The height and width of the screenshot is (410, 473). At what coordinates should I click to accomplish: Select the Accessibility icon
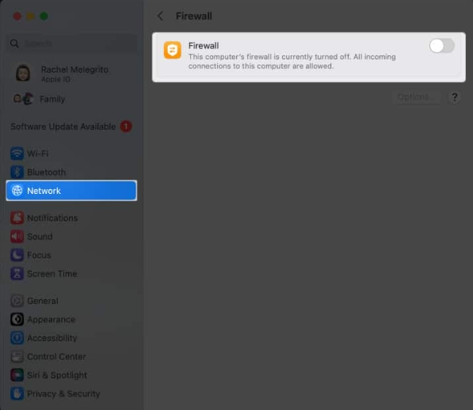click(17, 338)
